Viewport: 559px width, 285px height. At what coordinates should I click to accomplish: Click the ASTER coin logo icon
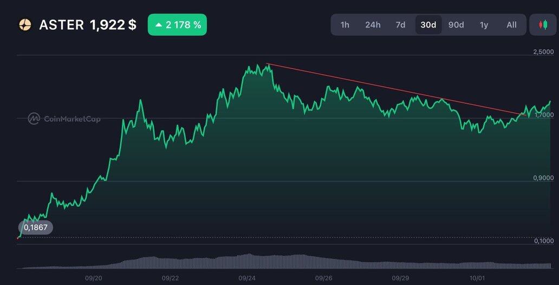pos(25,25)
